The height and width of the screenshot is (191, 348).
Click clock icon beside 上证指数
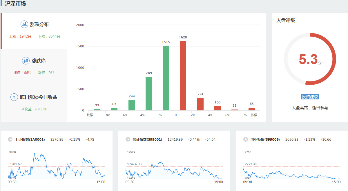pyautogui.click(x=10, y=139)
